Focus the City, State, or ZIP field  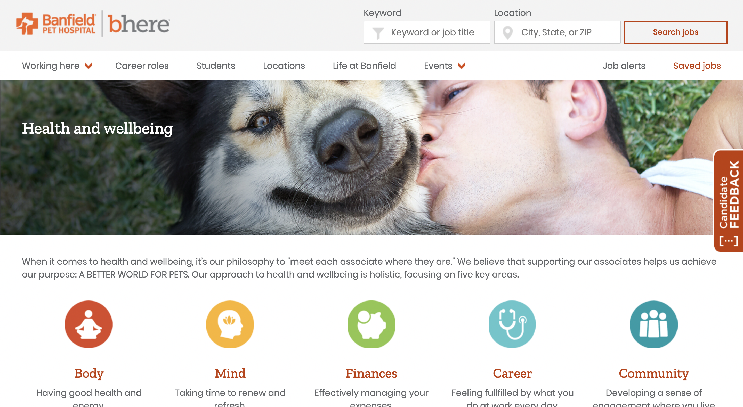coord(557,32)
